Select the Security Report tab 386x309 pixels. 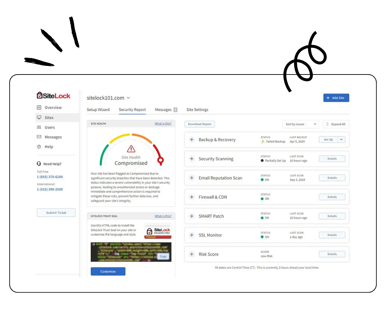(x=132, y=110)
